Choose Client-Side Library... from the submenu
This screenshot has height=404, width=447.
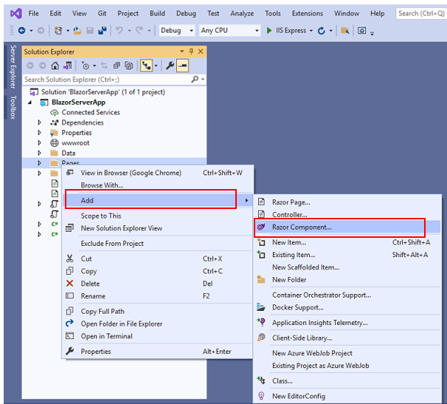coord(347,338)
